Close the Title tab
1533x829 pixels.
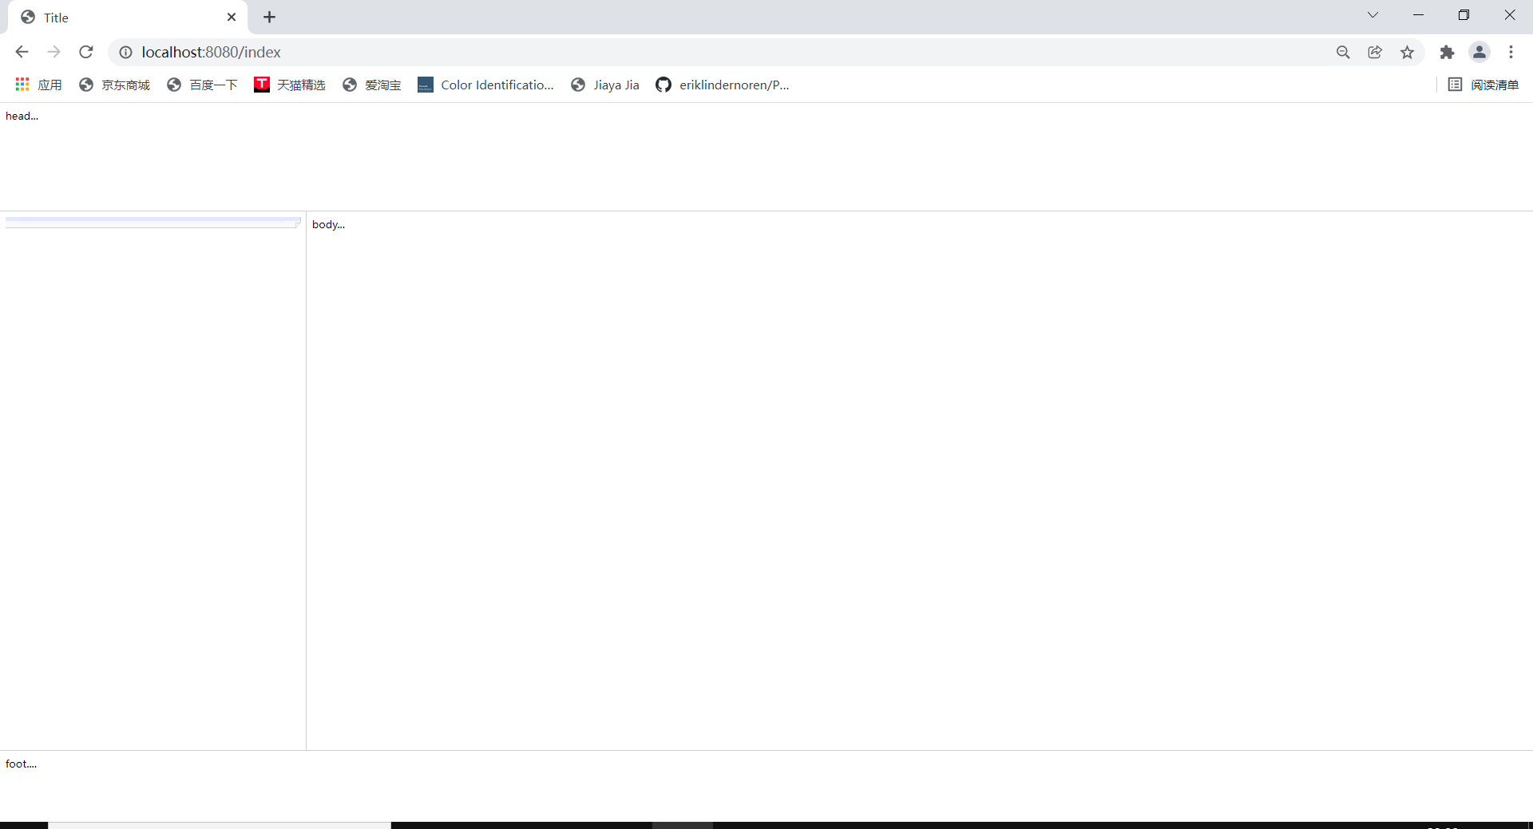coord(232,17)
